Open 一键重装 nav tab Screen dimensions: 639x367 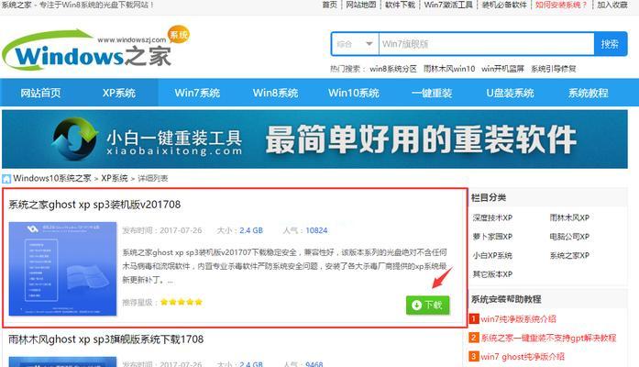(x=432, y=93)
